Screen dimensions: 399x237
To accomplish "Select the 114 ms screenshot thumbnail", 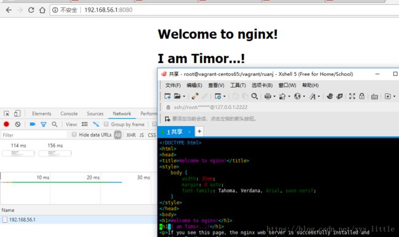I will 18,153.
